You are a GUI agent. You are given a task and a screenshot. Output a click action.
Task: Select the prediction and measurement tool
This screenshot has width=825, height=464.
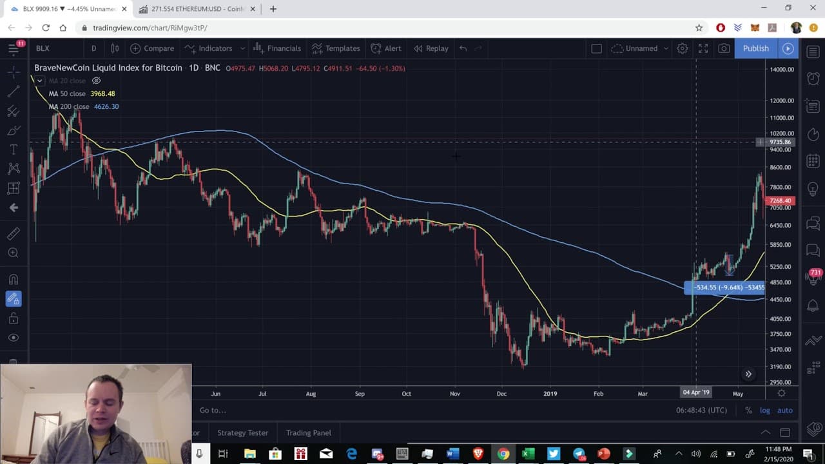13,188
